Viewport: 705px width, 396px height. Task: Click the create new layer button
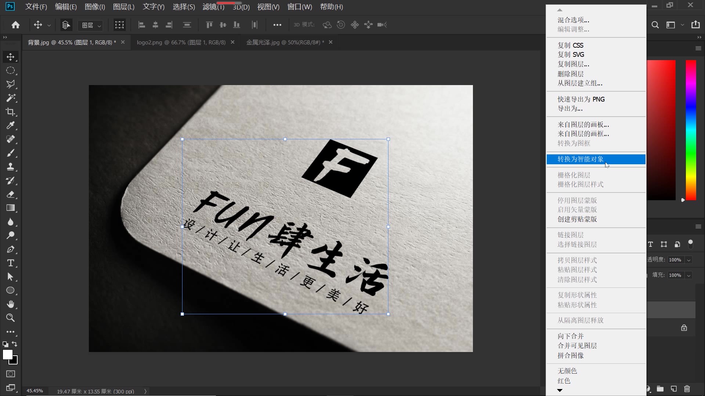673,389
